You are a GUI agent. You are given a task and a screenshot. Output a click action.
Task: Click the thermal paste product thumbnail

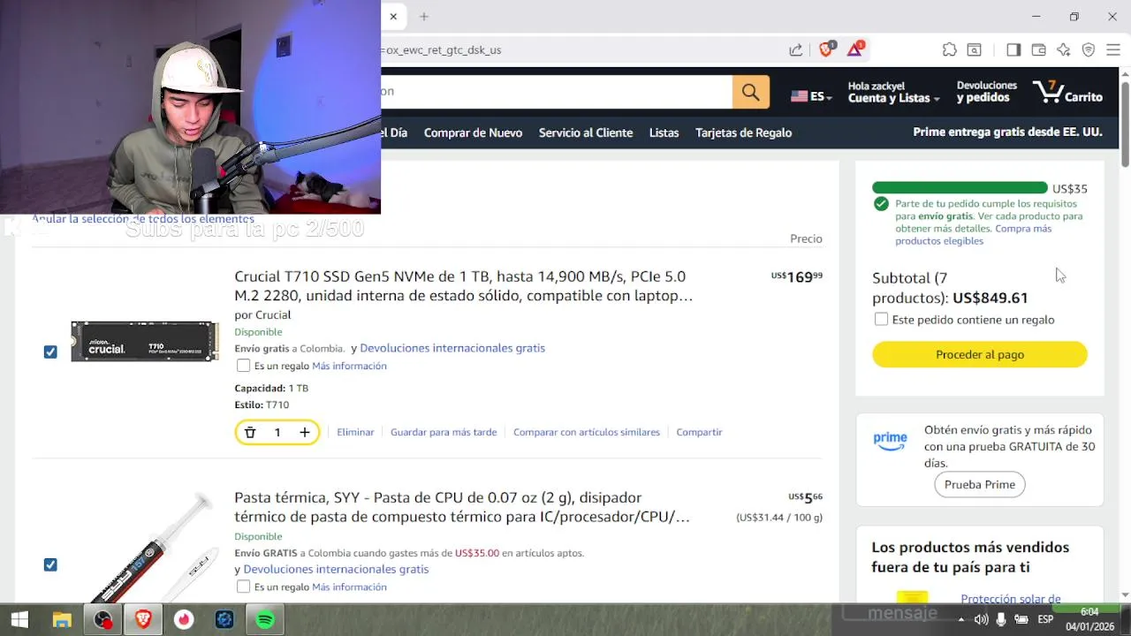pyautogui.click(x=150, y=548)
